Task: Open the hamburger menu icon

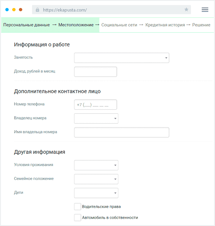Action: tap(205, 10)
